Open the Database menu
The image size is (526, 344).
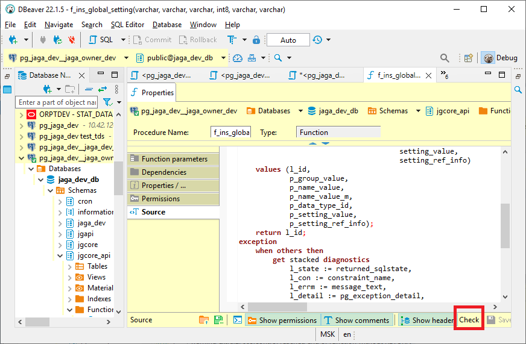[167, 25]
